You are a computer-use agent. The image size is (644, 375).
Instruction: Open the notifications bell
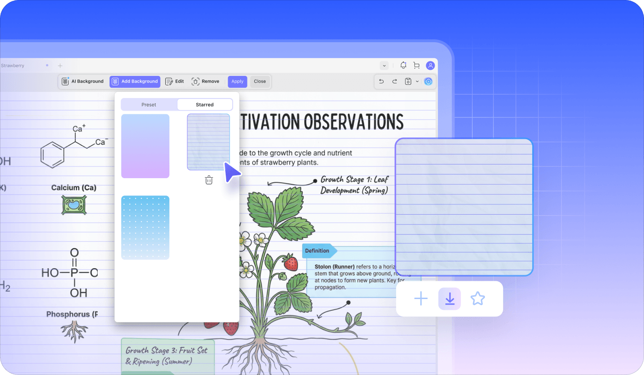point(403,66)
